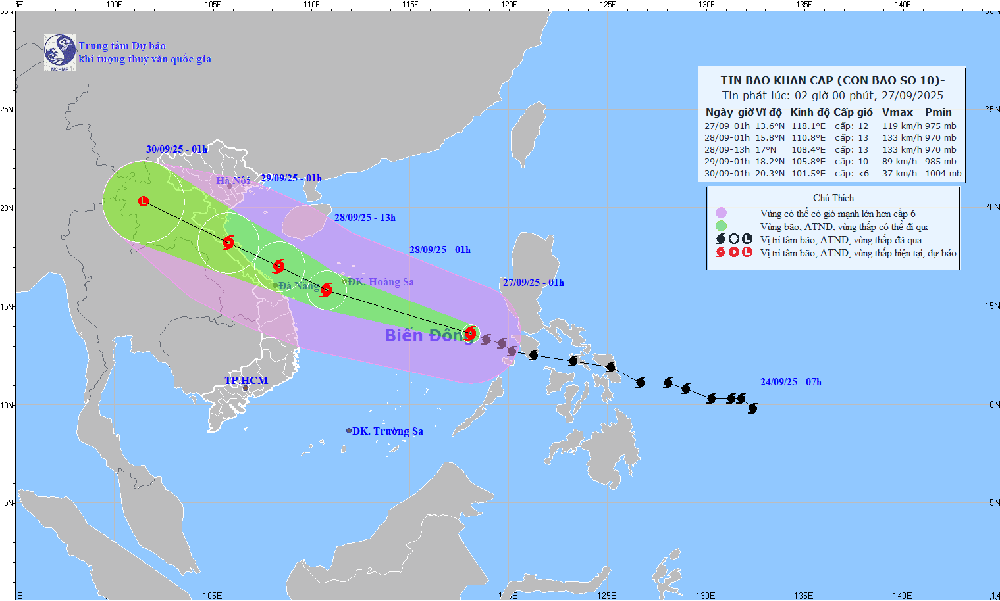Click the 24/09/25 - 07h track timestamp label

point(791,382)
